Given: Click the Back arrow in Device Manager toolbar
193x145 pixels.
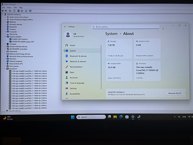Looking at the screenshot, I should coord(3,11).
